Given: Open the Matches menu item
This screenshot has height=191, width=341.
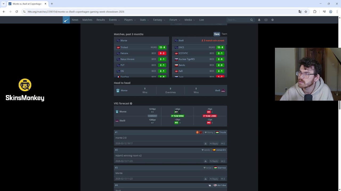Looking at the screenshot, I should 87,20.
